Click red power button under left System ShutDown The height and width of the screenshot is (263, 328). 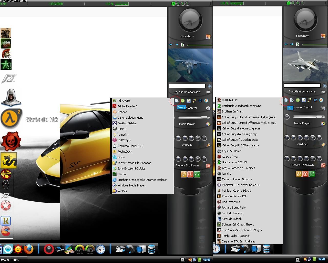pos(190,174)
